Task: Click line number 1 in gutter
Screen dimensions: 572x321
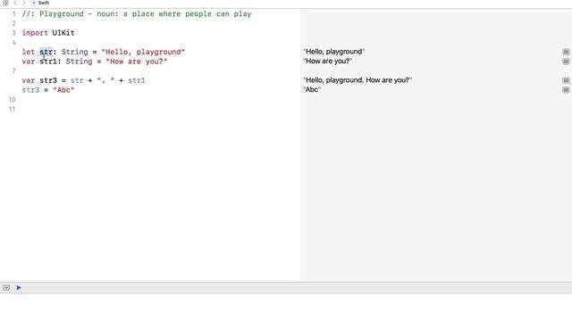Action: coord(14,14)
